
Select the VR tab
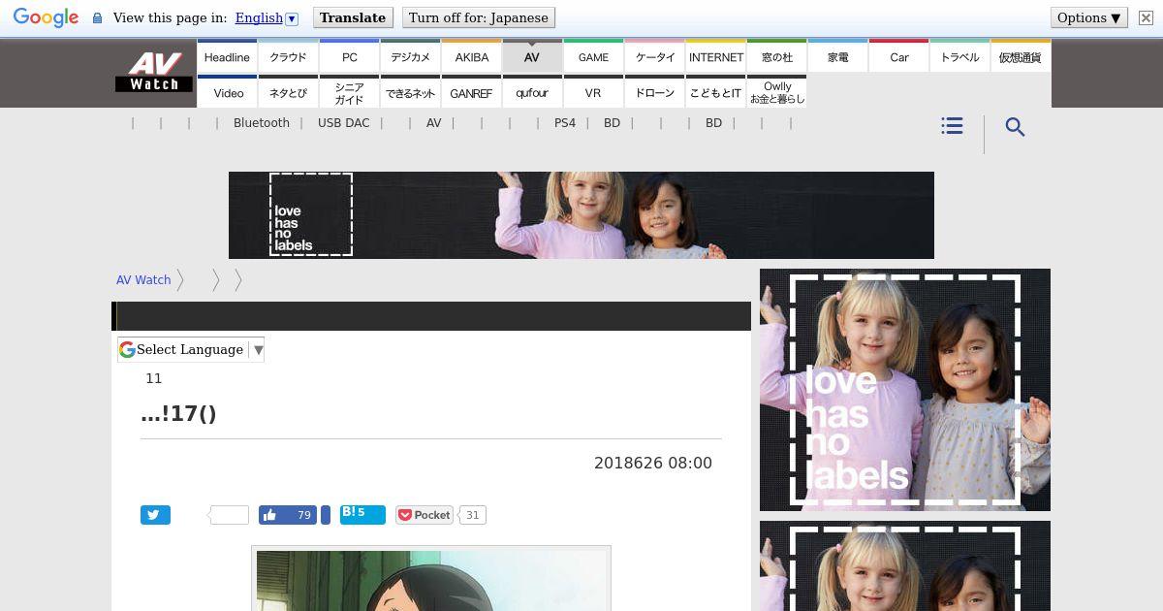(593, 92)
